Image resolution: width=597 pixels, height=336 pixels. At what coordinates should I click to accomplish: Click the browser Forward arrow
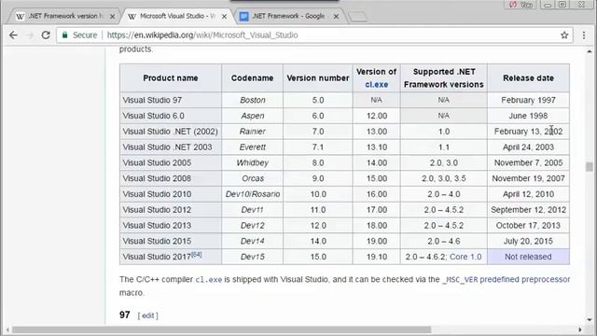(30, 35)
